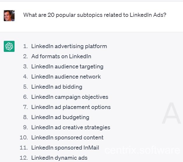Click the list number "1." marker
183x162 pixels.
click(x=26, y=46)
